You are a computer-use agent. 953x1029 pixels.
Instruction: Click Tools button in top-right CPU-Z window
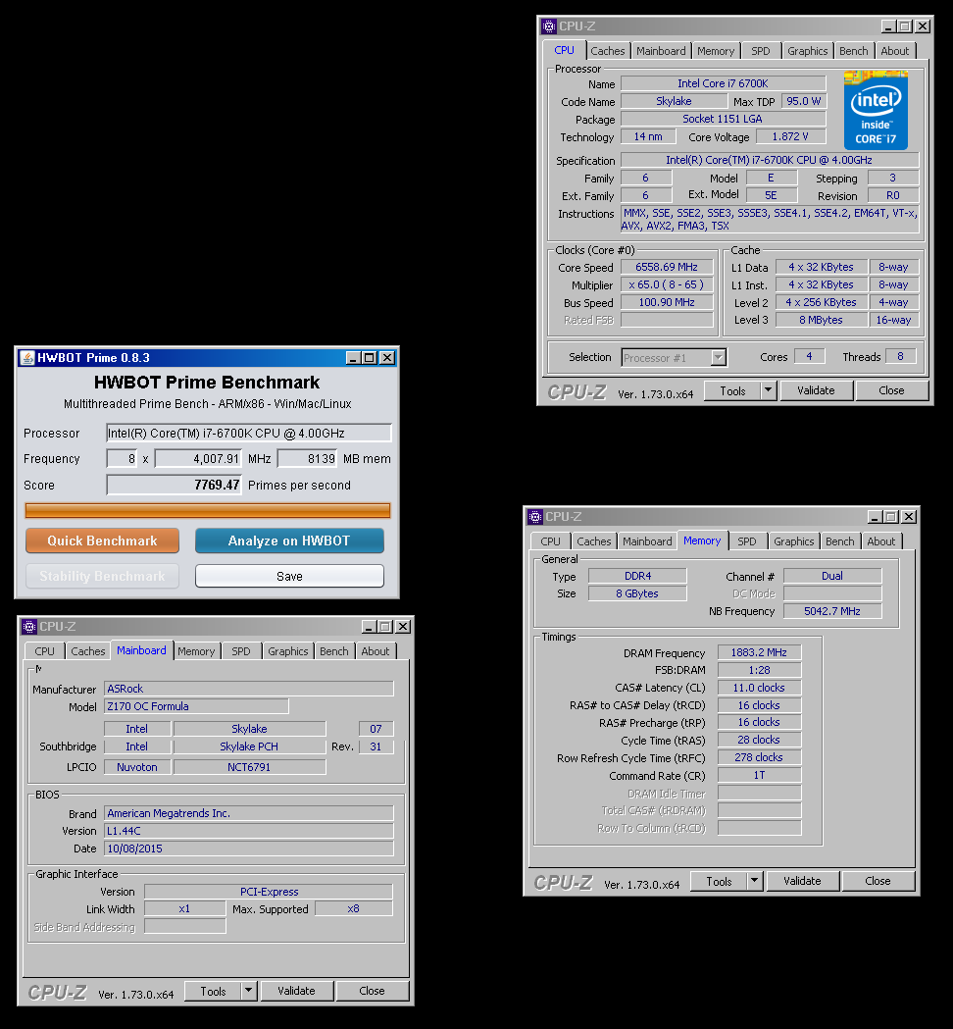coord(732,390)
